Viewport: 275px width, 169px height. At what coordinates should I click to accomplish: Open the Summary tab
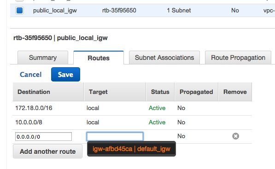pos(43,58)
